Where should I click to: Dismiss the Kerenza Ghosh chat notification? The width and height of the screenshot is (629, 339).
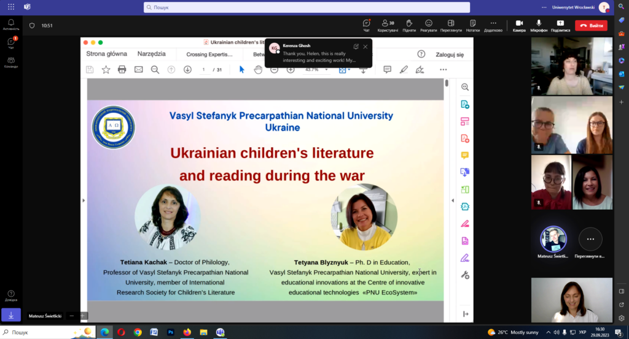tap(365, 47)
